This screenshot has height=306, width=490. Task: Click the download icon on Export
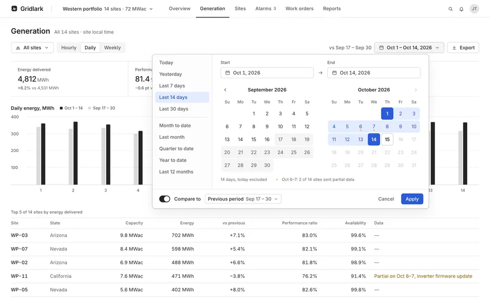[454, 48]
